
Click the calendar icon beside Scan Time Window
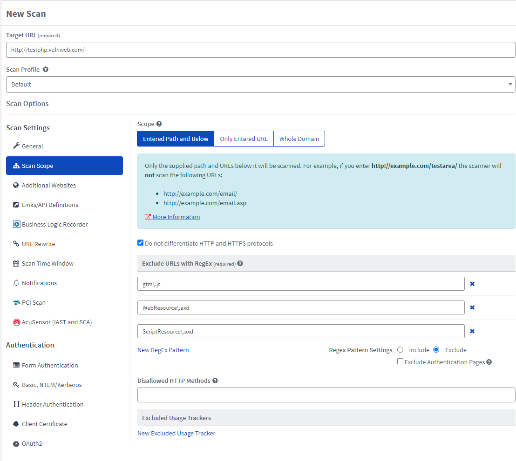16,263
